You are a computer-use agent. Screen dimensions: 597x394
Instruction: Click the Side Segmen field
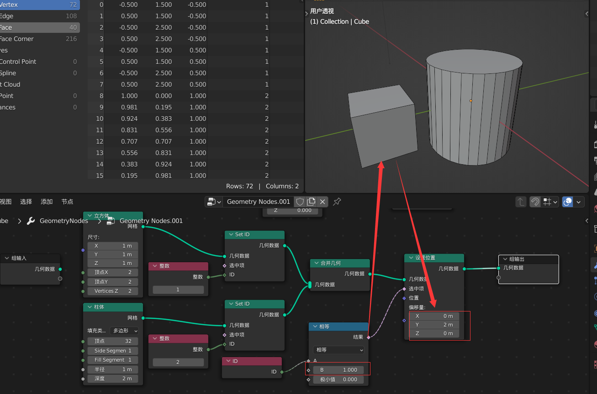coord(113,351)
